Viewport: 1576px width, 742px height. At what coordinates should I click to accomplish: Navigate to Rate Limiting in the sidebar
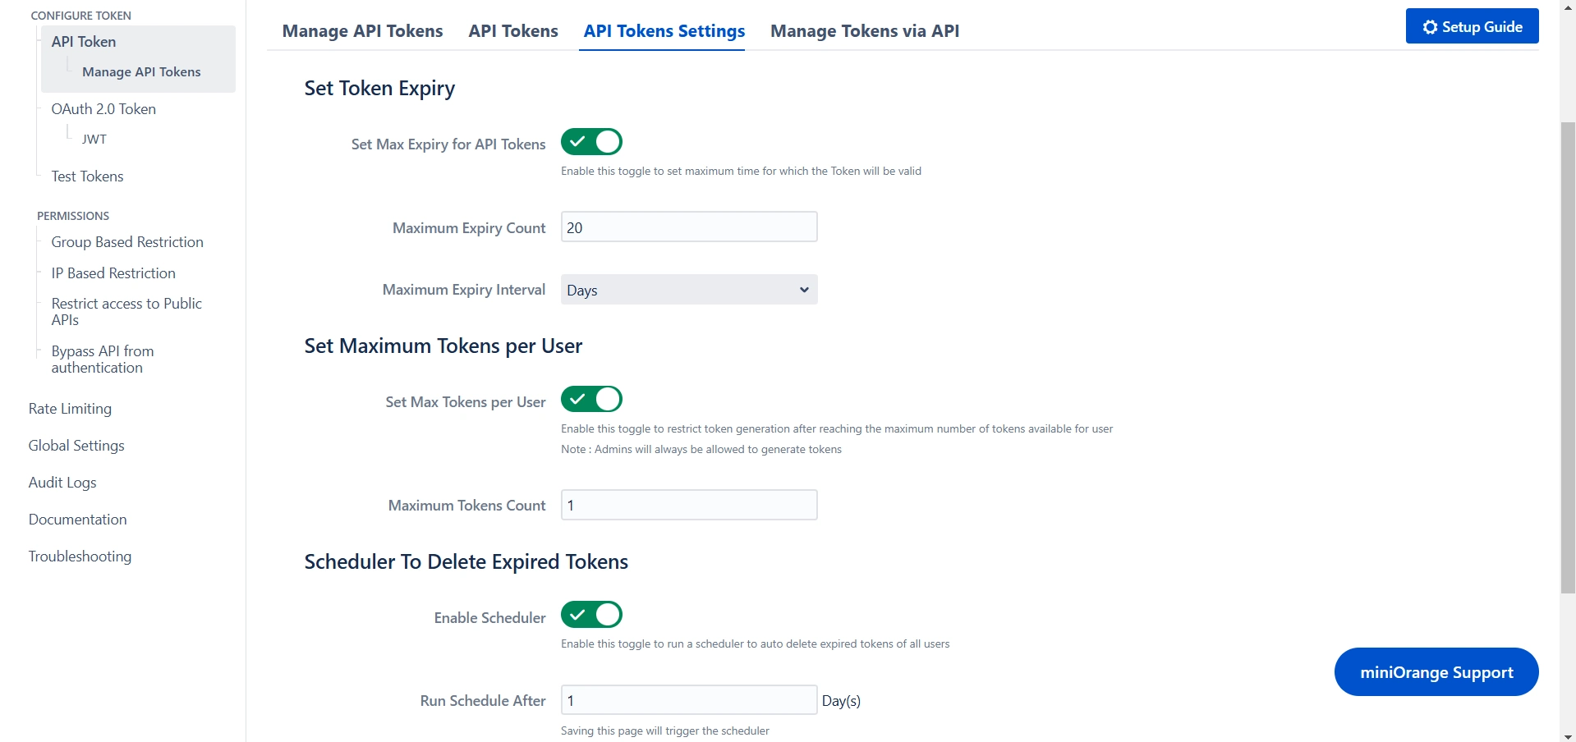[x=70, y=408]
